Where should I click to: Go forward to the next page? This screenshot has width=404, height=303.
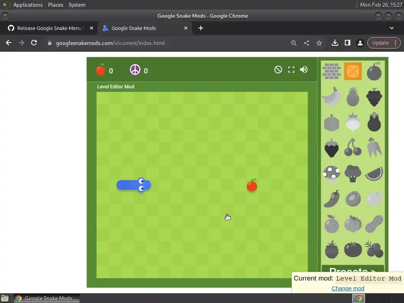[x=21, y=43]
